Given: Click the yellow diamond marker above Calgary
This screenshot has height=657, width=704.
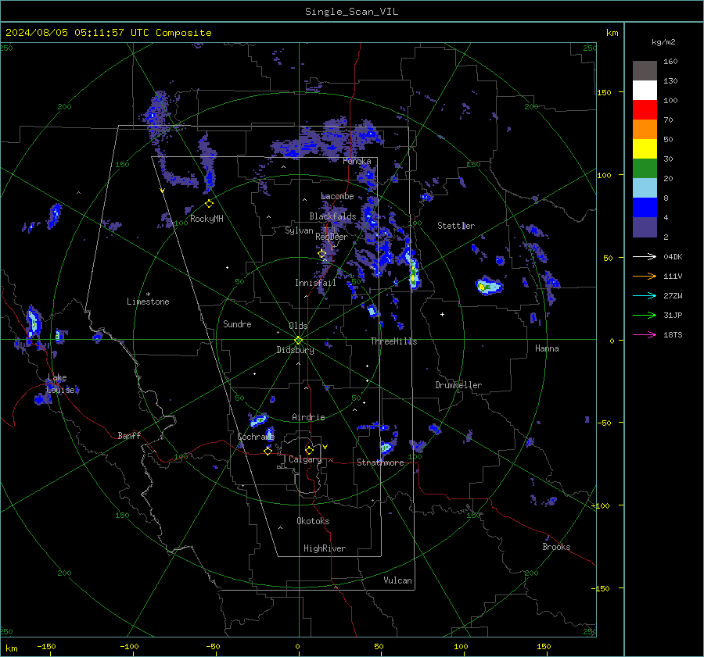Looking at the screenshot, I should pos(309,450).
